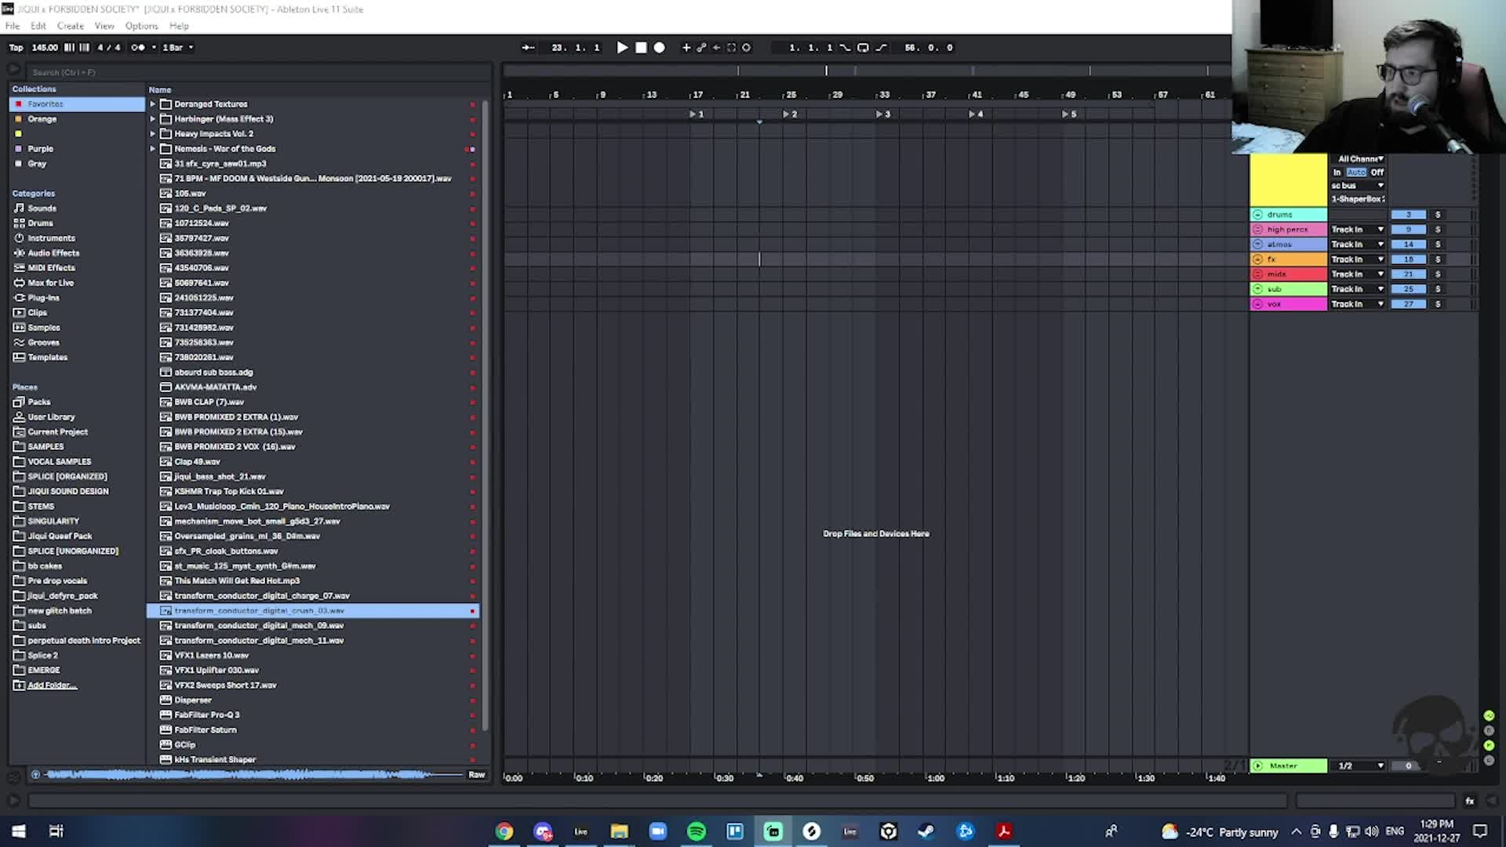The height and width of the screenshot is (847, 1506).
Task: Toggle the Session Record circle icon
Action: tap(746, 48)
